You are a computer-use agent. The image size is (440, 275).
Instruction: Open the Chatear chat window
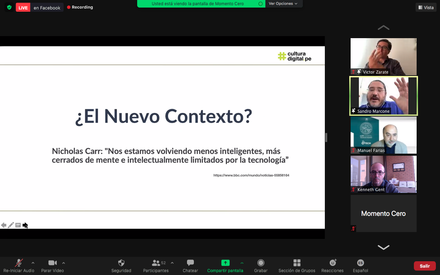(x=190, y=263)
